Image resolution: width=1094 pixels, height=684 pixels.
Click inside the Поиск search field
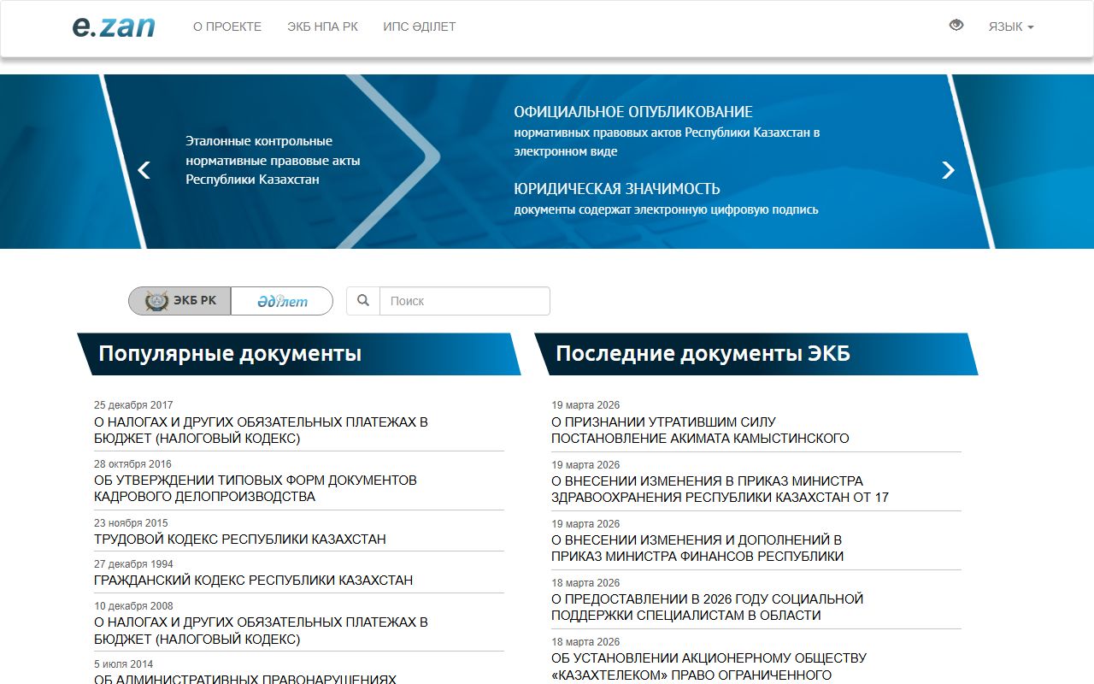[464, 300]
